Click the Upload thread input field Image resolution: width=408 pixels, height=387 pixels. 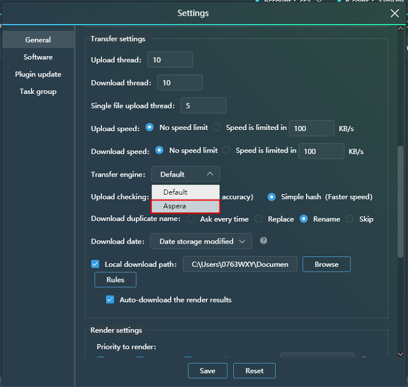tap(170, 59)
